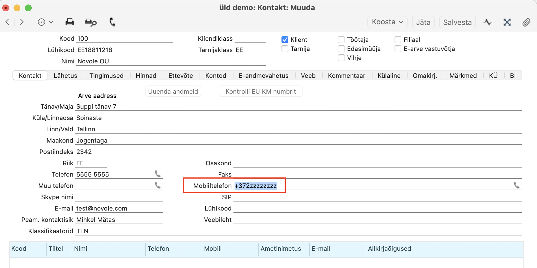Click the Kontrolli EU KM numbrit button
Screen dimensions: 537x268
[x=261, y=91]
